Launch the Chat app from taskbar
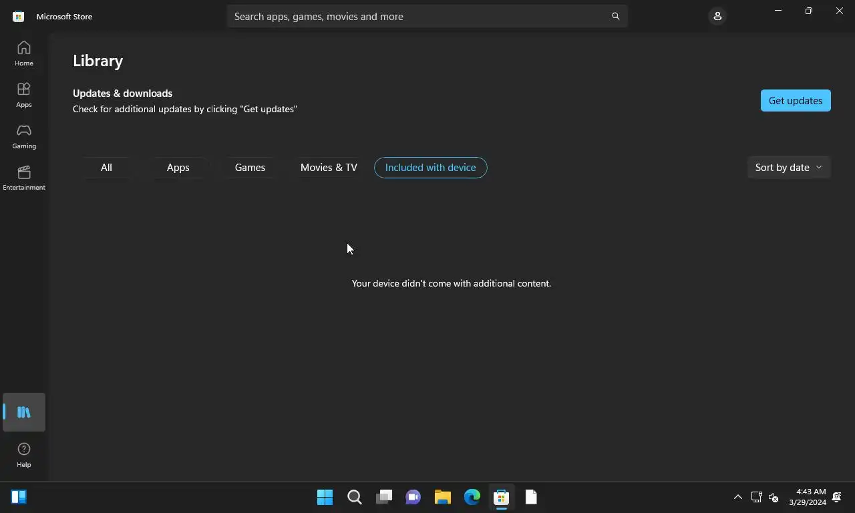Screen dimensions: 855x513 click(413, 497)
